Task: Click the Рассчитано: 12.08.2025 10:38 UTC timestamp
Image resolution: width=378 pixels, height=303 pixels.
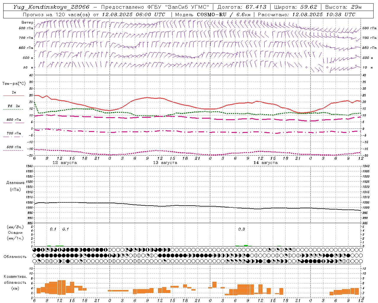Action: click(307, 14)
